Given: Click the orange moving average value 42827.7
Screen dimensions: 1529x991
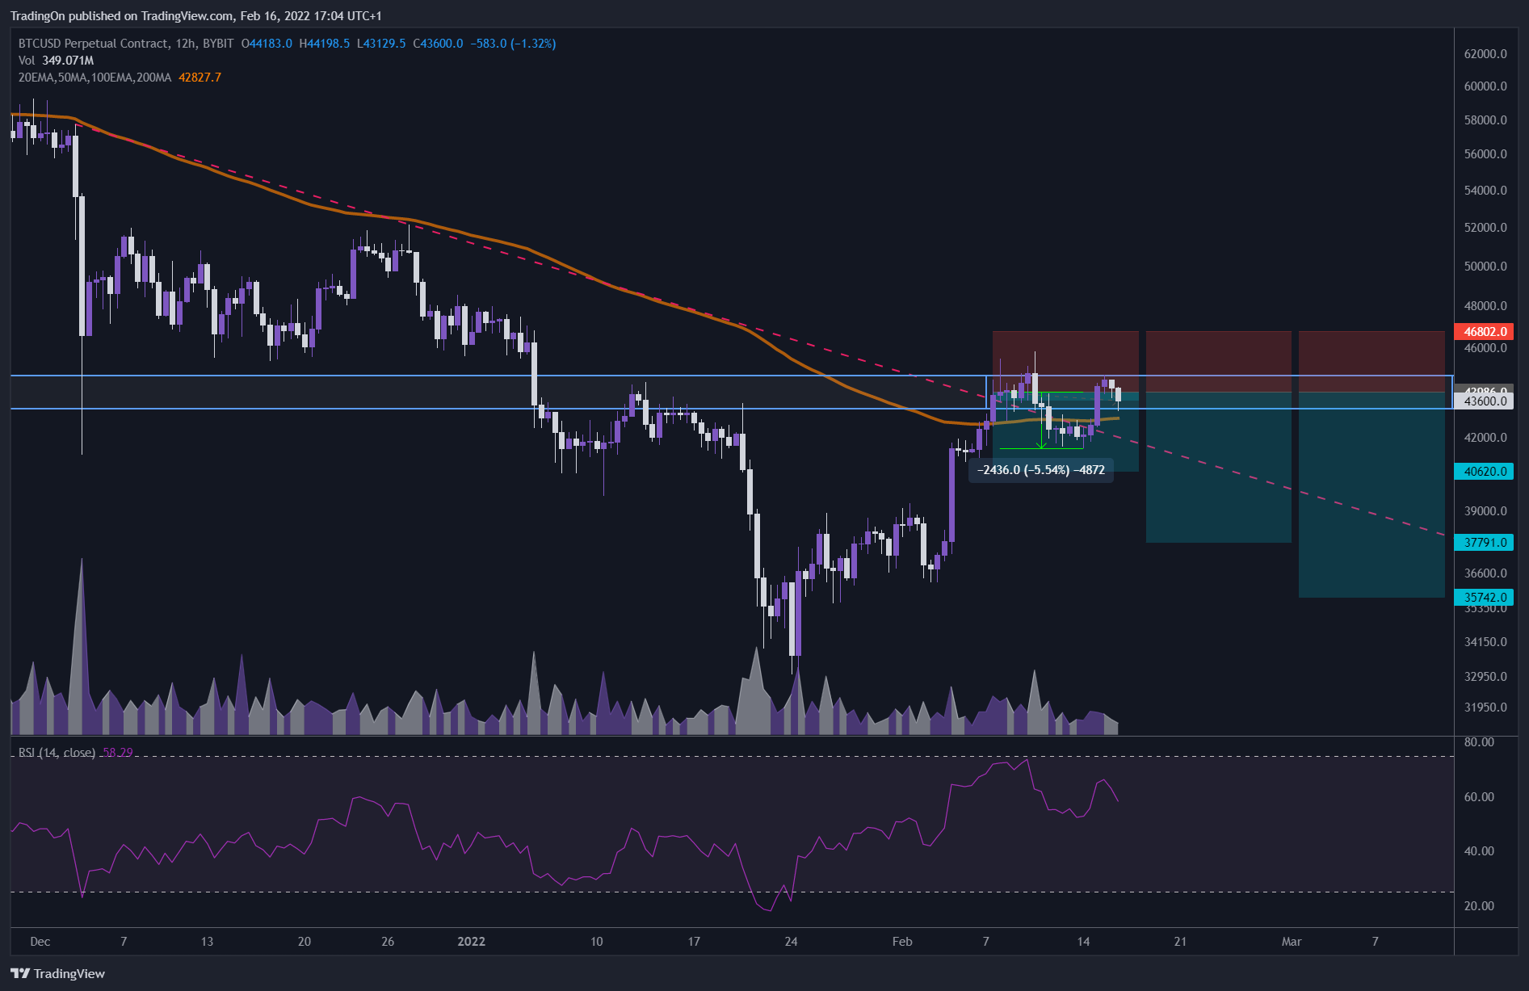Looking at the screenshot, I should 200,78.
